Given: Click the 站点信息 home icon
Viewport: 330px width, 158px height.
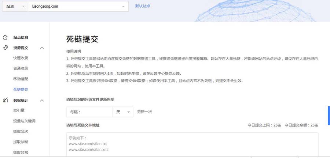Looking at the screenshot, I should (5, 37).
